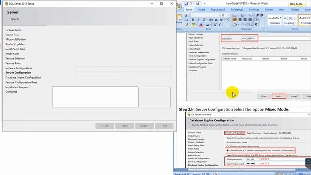Toggle Show/Hide paragraph marks

point(256,25)
